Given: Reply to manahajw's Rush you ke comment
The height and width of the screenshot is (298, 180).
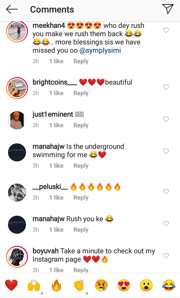Looking at the screenshot, I should click(x=81, y=229).
